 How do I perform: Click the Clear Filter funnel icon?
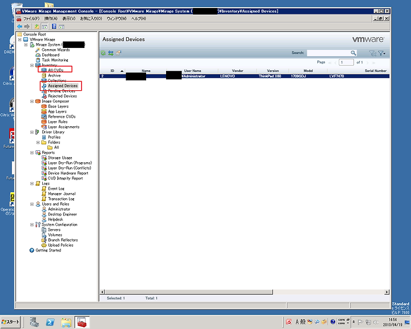[372, 53]
